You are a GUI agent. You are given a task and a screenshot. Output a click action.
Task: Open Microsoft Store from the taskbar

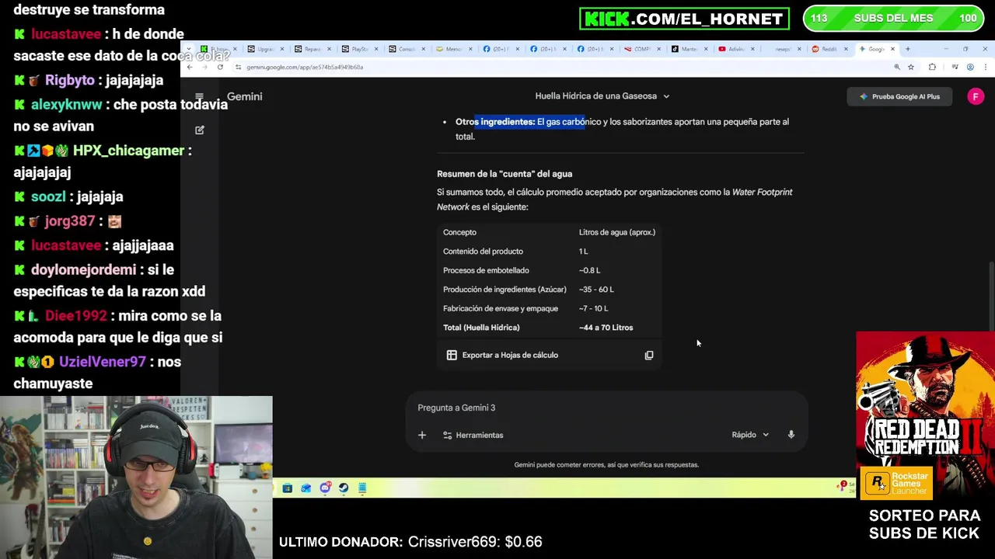288,488
